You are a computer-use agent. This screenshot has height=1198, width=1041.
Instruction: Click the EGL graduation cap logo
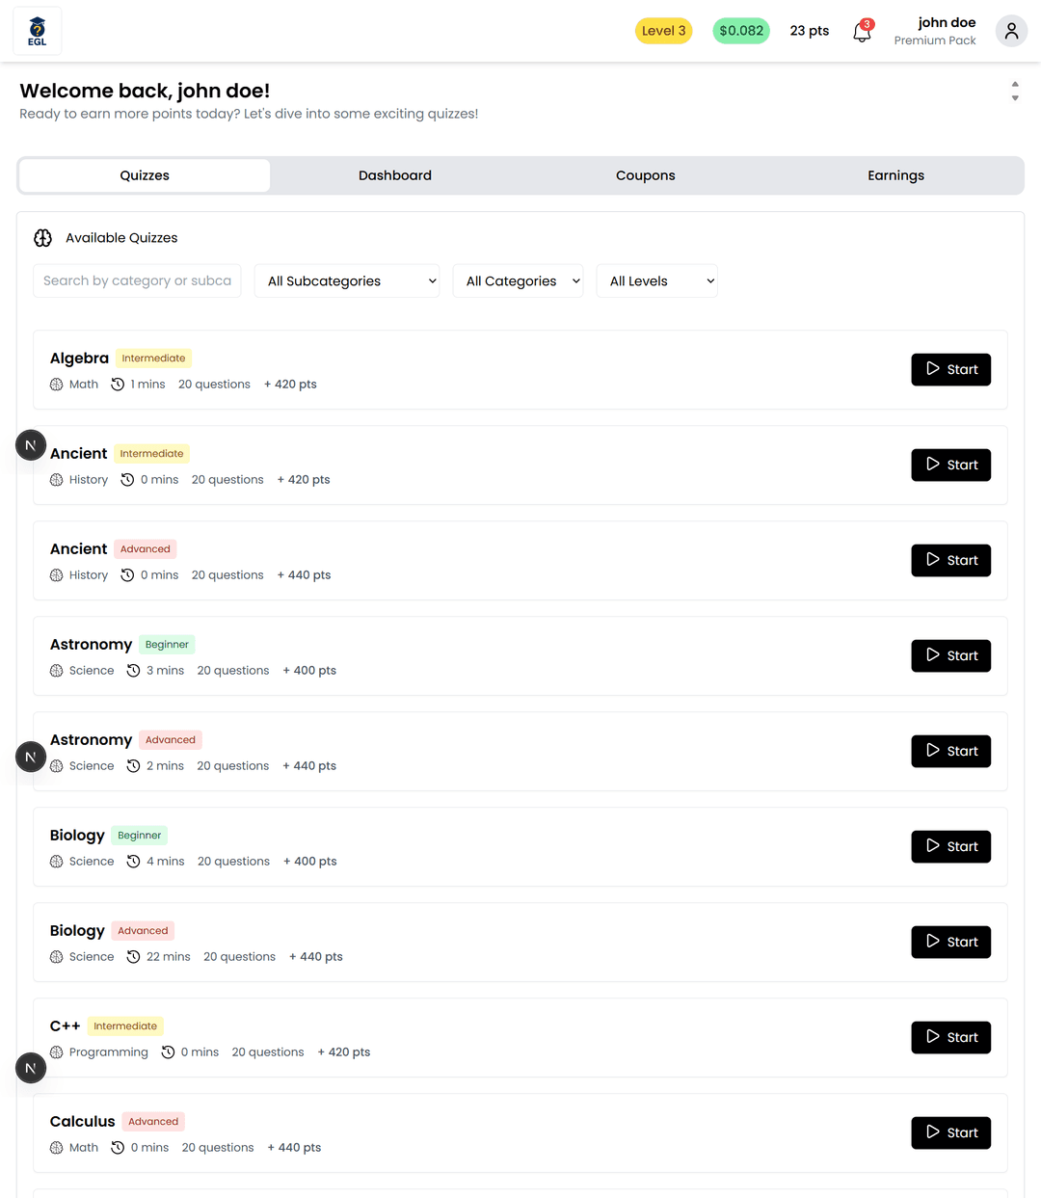click(37, 31)
